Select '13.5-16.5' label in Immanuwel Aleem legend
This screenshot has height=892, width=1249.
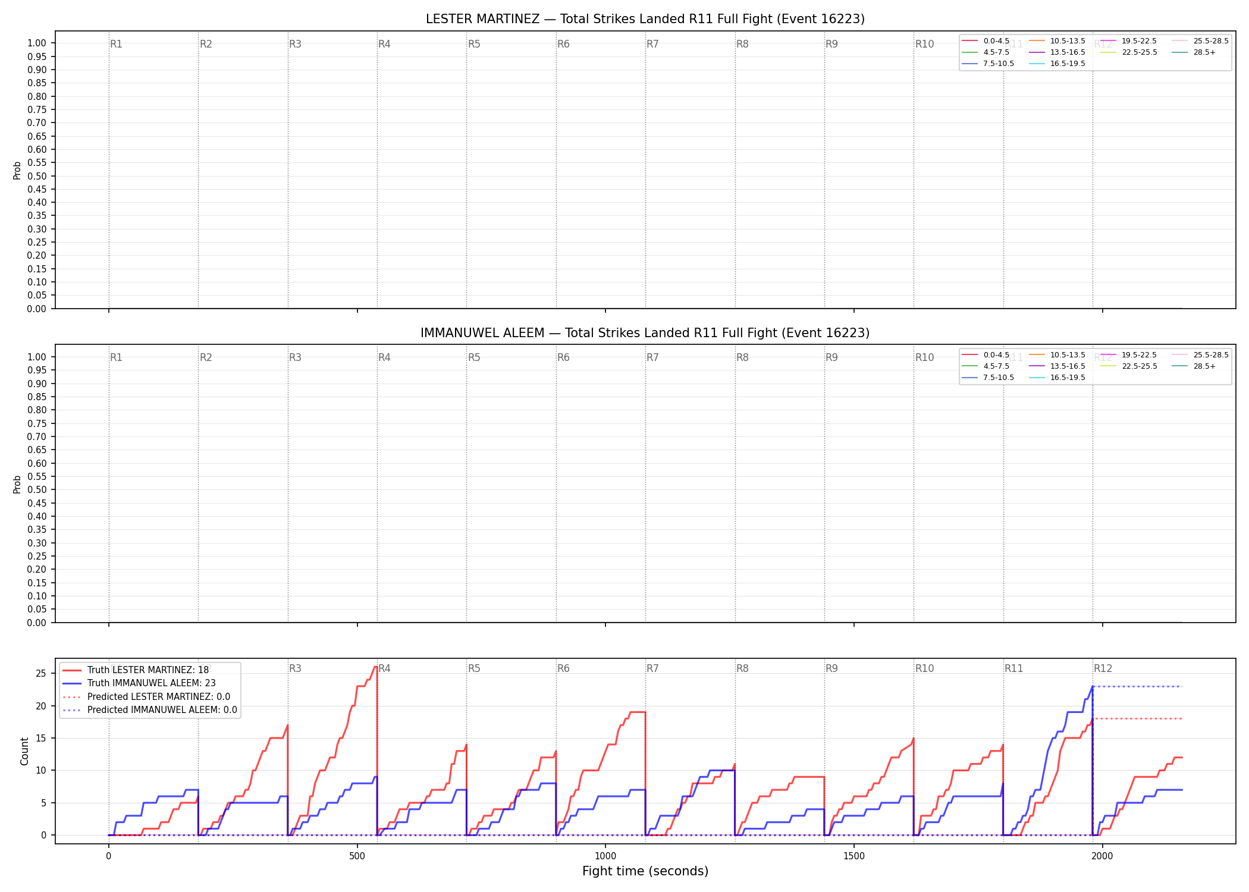1068,366
